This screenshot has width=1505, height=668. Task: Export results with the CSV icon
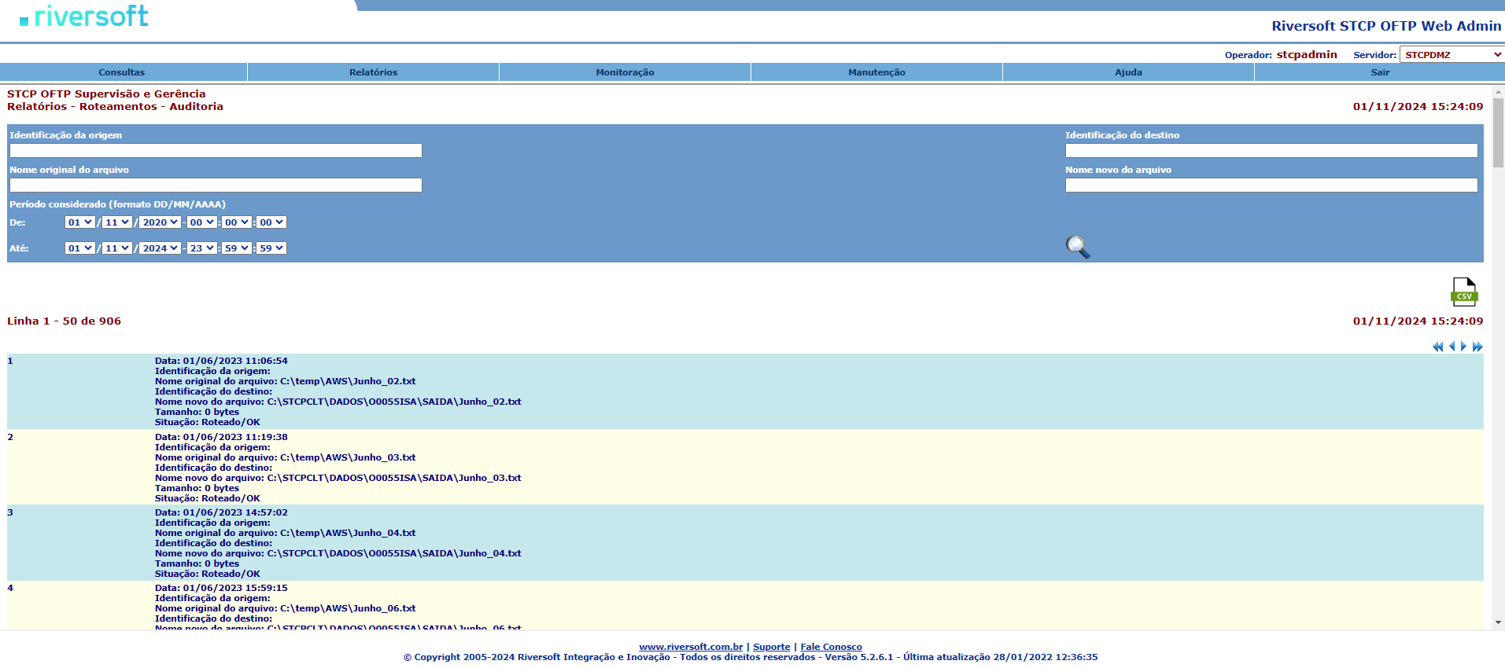1464,292
